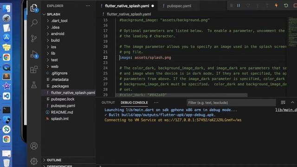Open pubspec.lock in explorer

(63, 99)
